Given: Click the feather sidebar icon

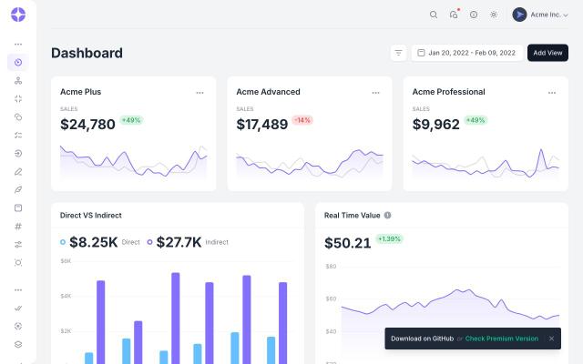Looking at the screenshot, I should [x=18, y=190].
